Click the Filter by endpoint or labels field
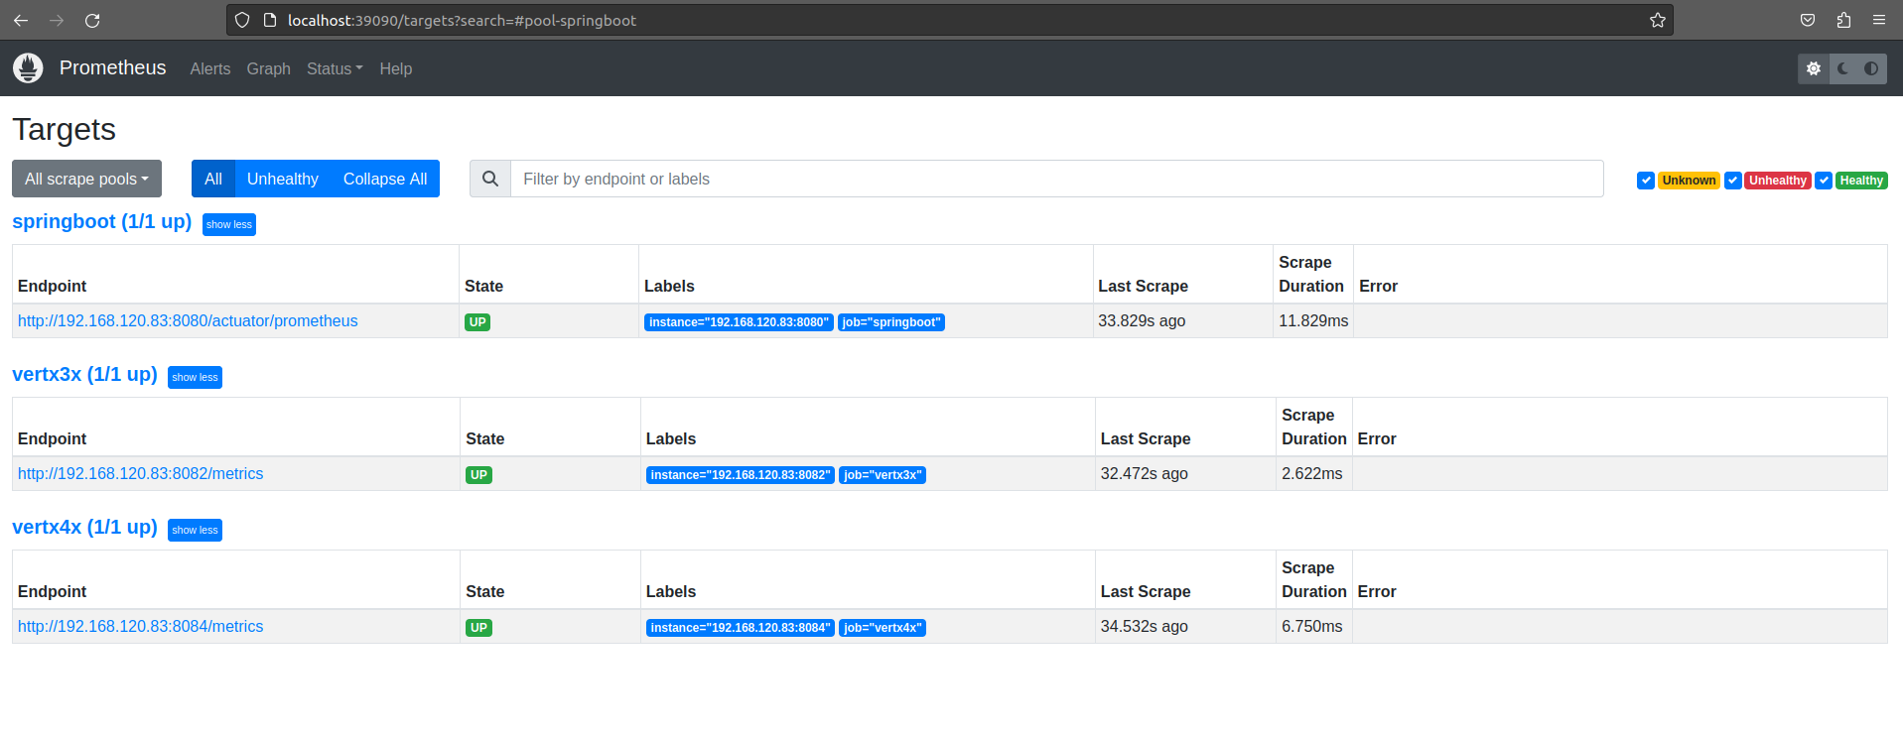 pyautogui.click(x=1056, y=179)
